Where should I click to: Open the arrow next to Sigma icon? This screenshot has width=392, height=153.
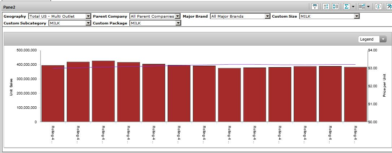click(x=353, y=6)
